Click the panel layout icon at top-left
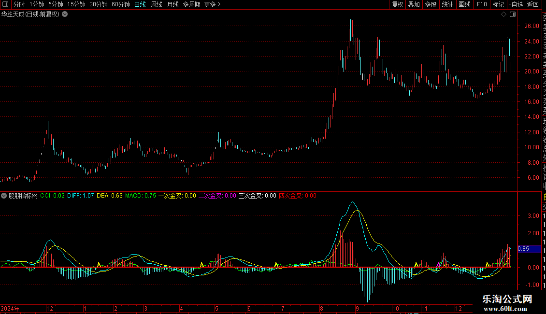The height and width of the screenshot is (314, 546). [x=5, y=4]
